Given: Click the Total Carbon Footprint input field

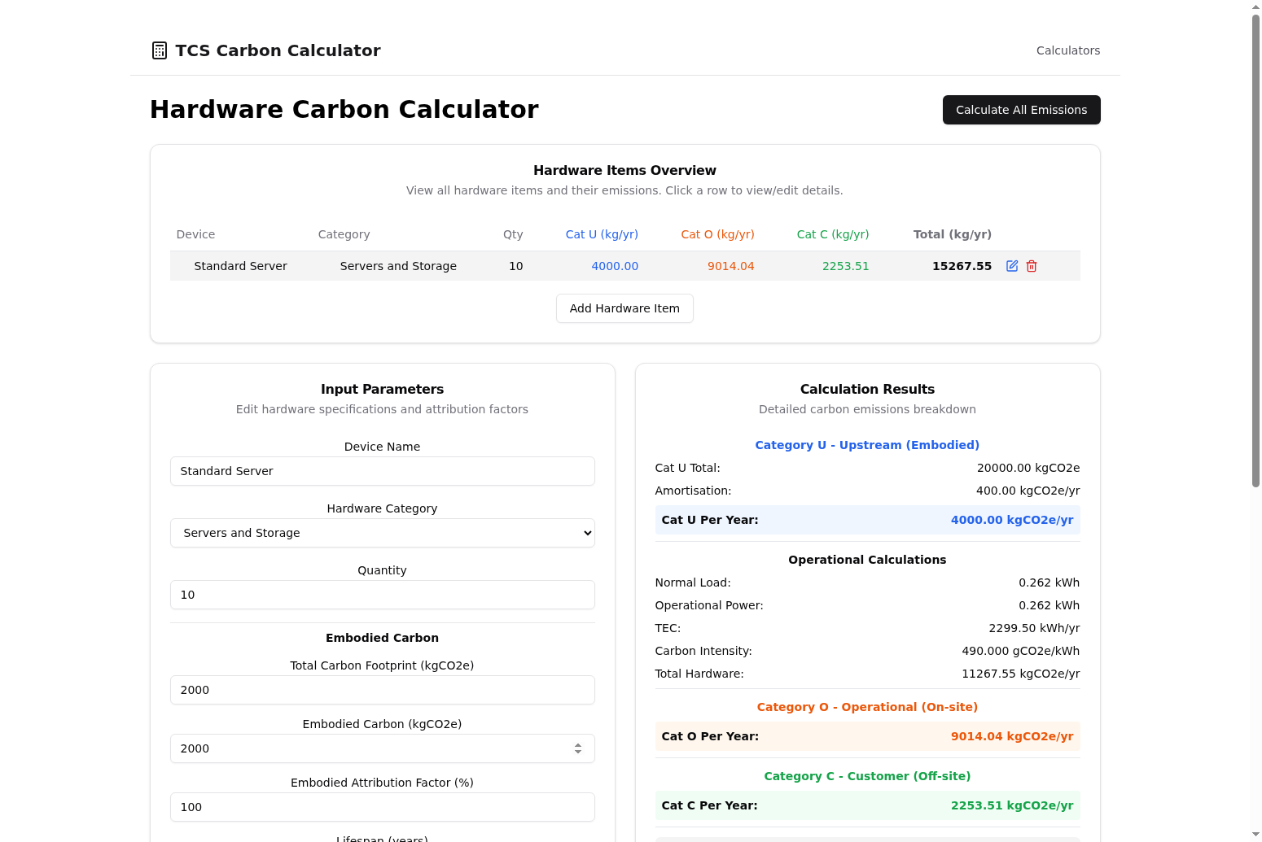Looking at the screenshot, I should tap(382, 690).
